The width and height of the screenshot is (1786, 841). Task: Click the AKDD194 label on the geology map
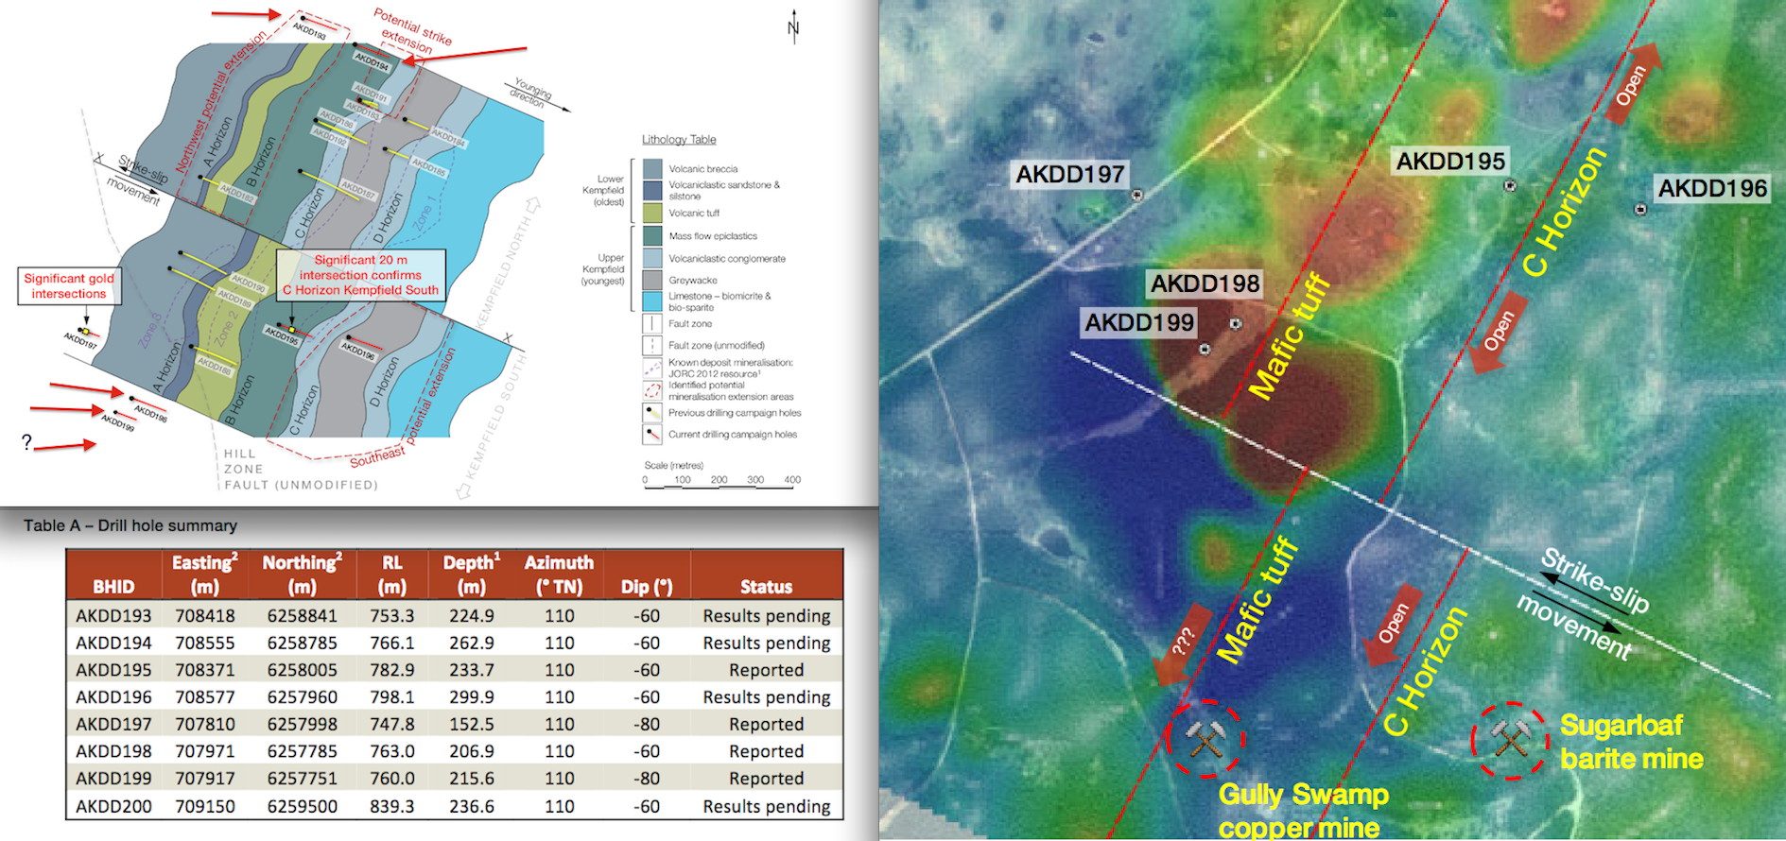click(372, 61)
